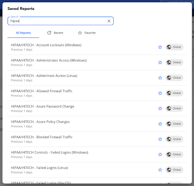Favorite the Account Lockouts (Windows) report star

point(160,47)
